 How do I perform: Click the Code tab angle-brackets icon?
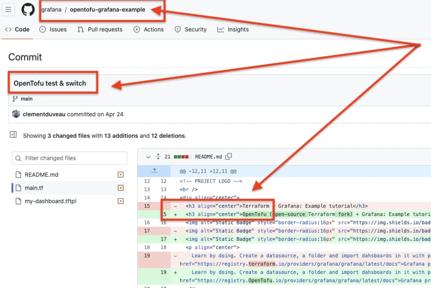coord(8,30)
